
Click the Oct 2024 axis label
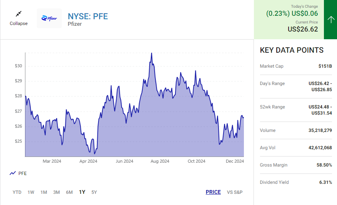[197, 161]
